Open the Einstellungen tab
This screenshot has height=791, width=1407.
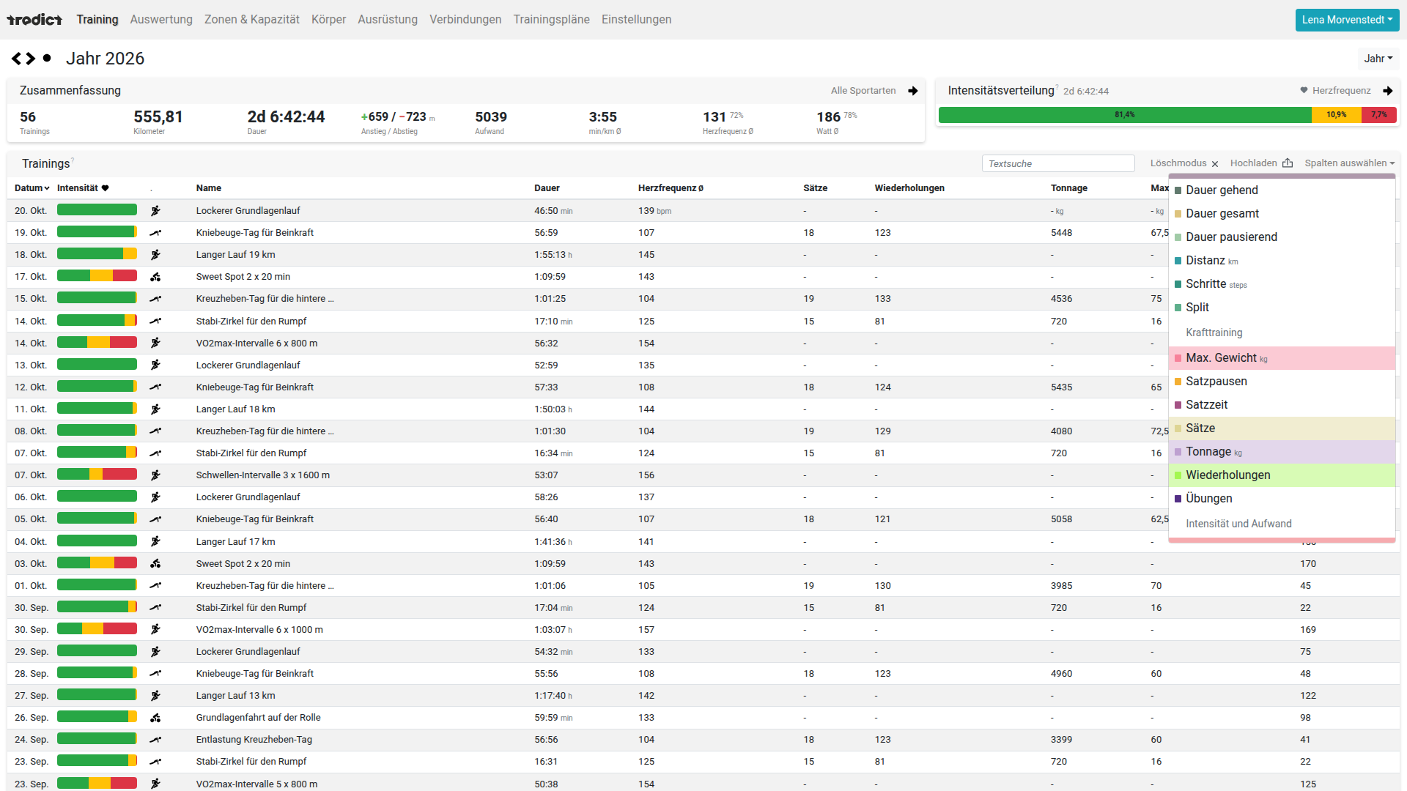point(636,20)
